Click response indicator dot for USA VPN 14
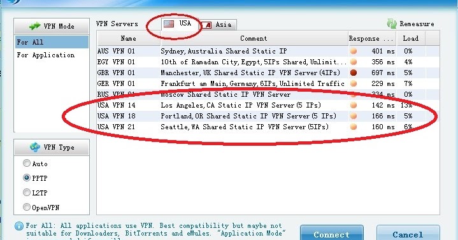Screen dimensions: 458x240 click(x=354, y=105)
